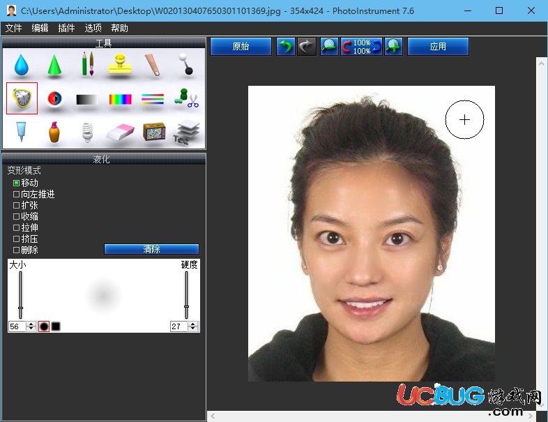Select the blue tube glow tool
The height and width of the screenshot is (422, 548).
coord(22,131)
